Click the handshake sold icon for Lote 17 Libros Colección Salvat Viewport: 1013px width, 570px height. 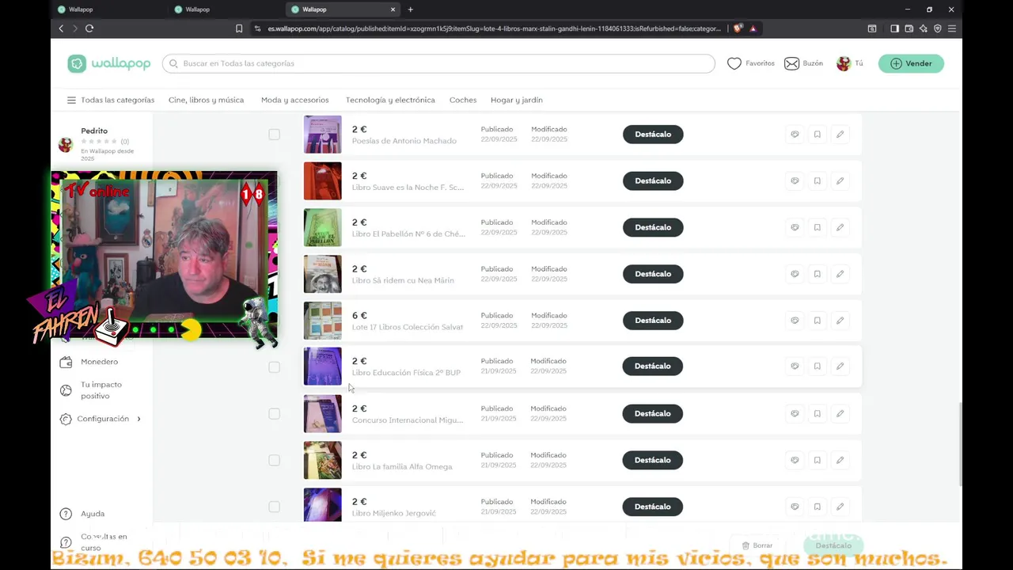click(795, 321)
